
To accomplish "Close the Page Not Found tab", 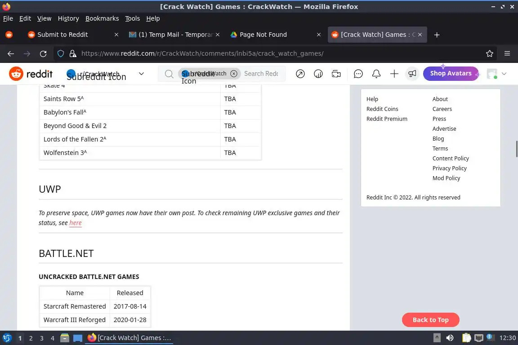I will (318, 35).
